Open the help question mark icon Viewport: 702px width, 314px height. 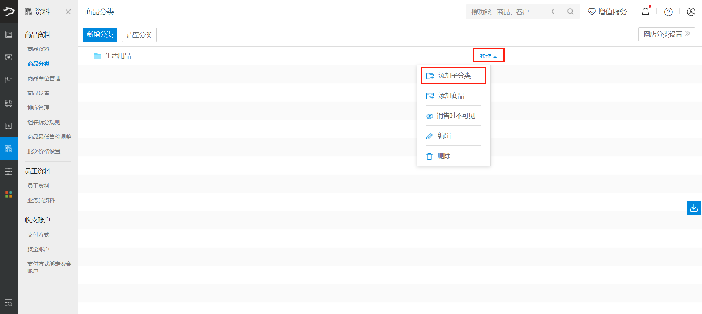tap(668, 12)
